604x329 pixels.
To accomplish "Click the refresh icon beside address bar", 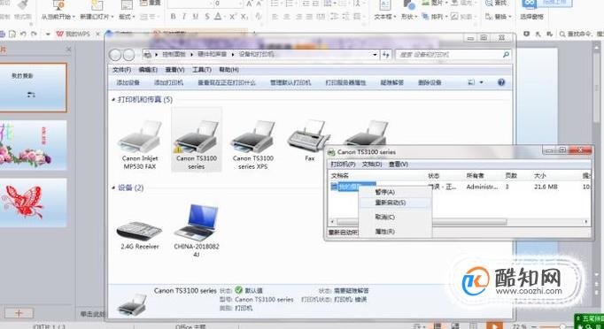I will click(x=386, y=55).
